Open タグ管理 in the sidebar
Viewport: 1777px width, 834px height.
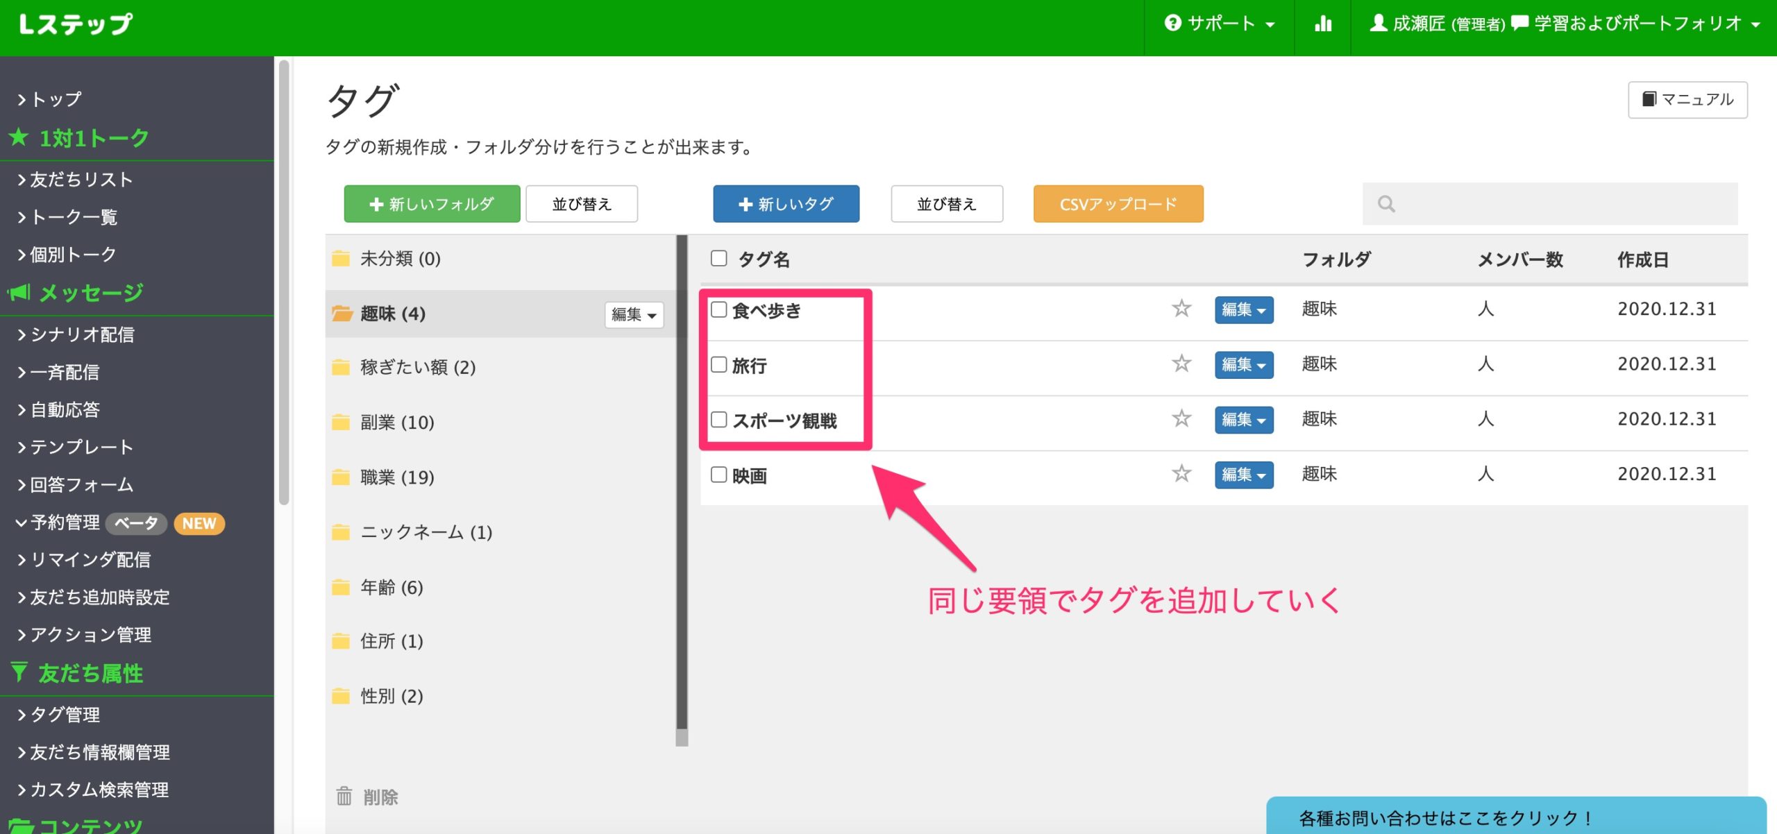pyautogui.click(x=65, y=714)
